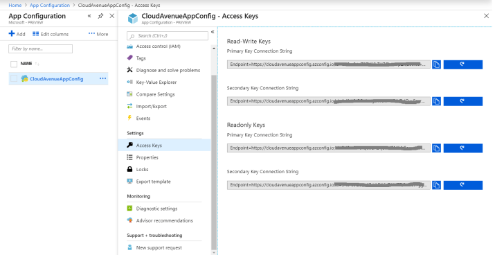Screen dimensions: 495x255
Task: Click the Advisor recommendations icon
Action: [129, 220]
